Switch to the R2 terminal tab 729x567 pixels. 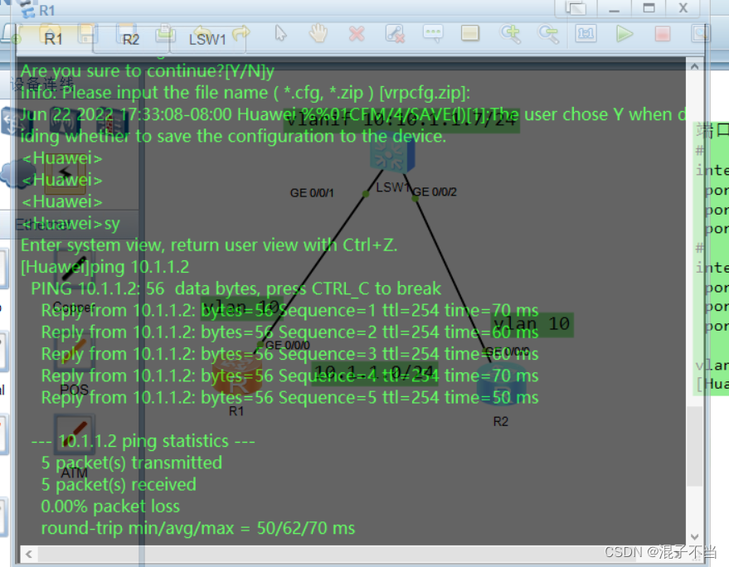click(131, 40)
